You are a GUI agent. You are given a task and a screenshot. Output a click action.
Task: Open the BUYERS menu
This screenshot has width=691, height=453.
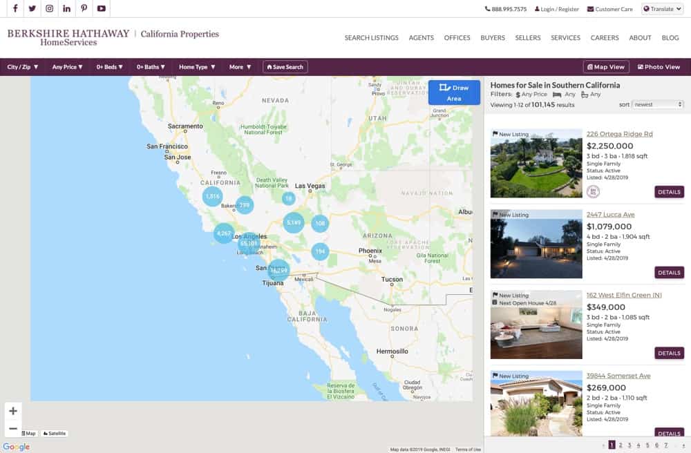tap(493, 38)
